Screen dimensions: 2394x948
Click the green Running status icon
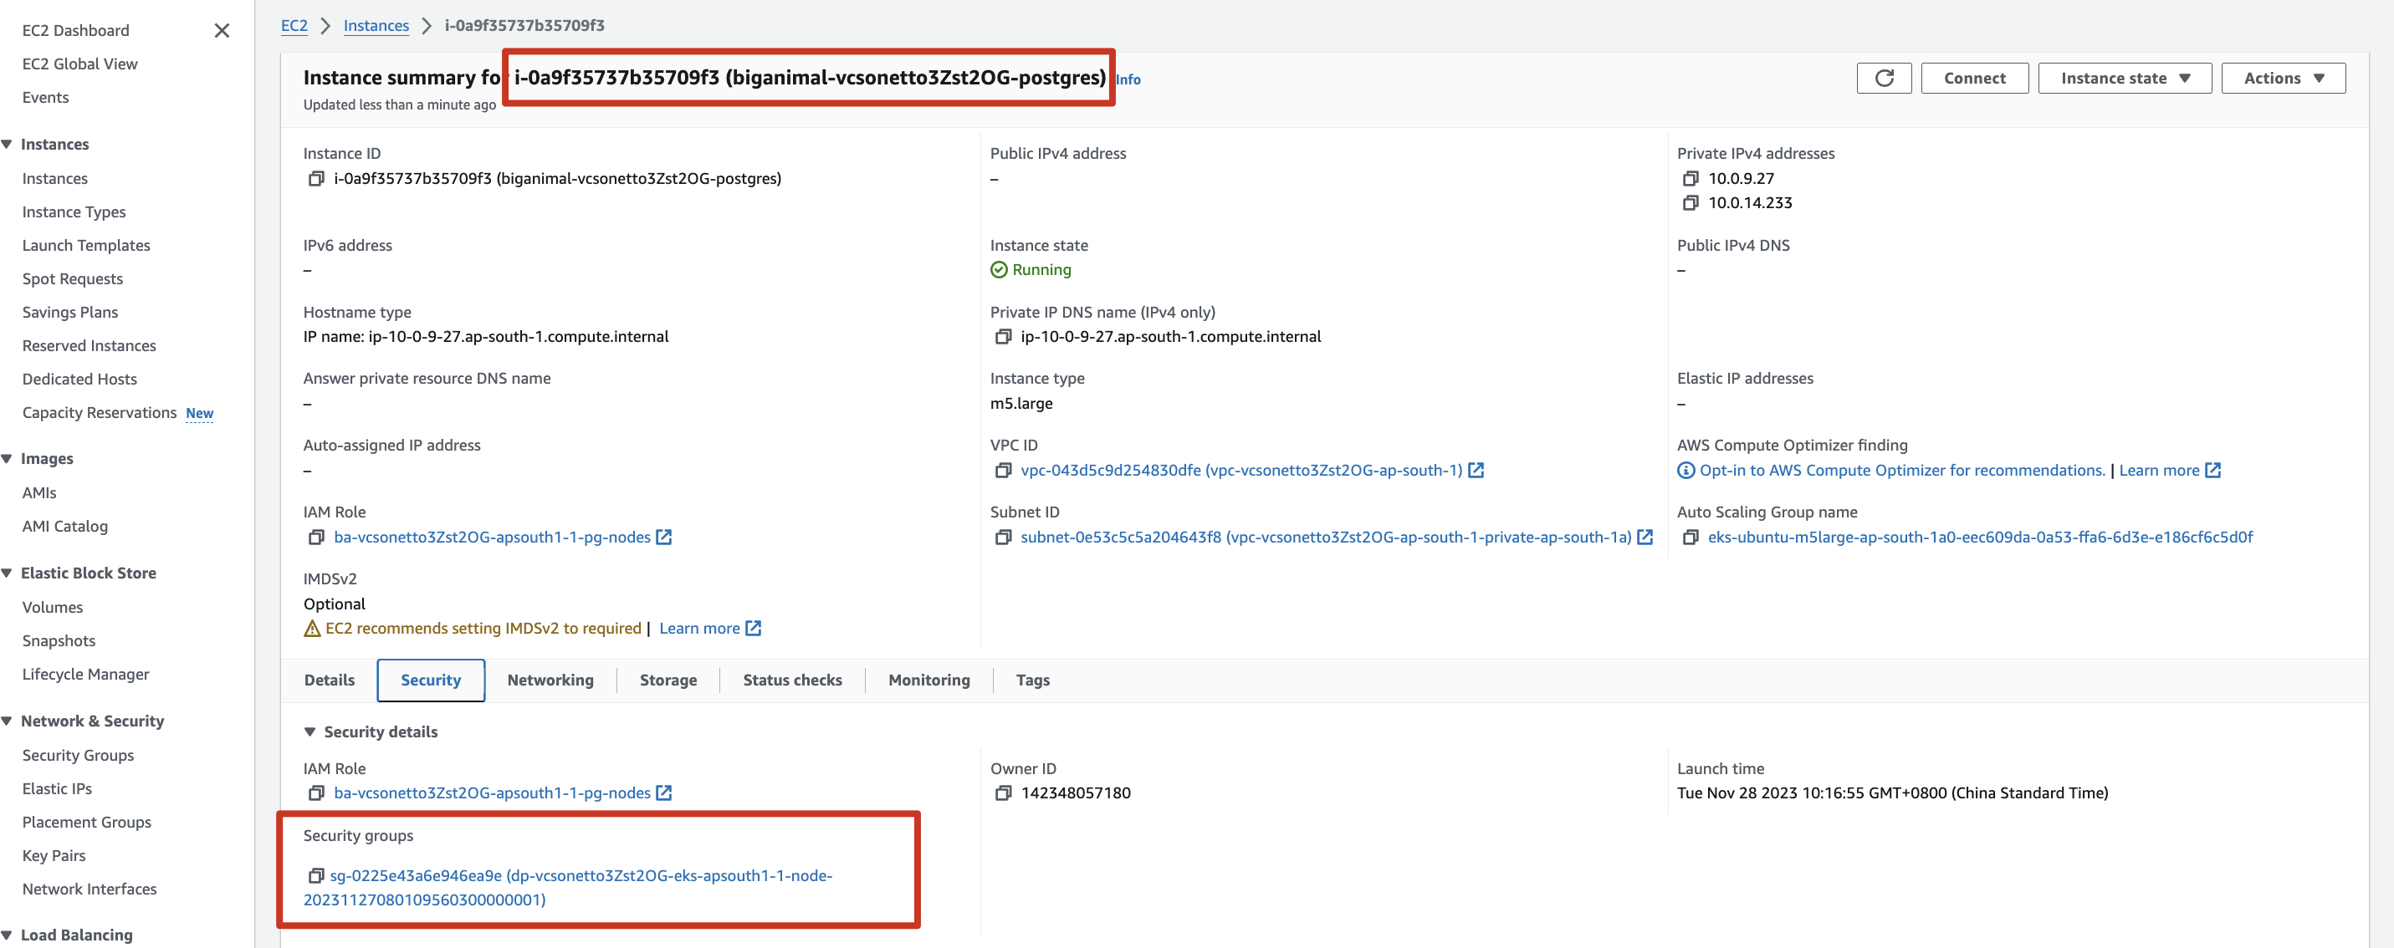click(999, 269)
